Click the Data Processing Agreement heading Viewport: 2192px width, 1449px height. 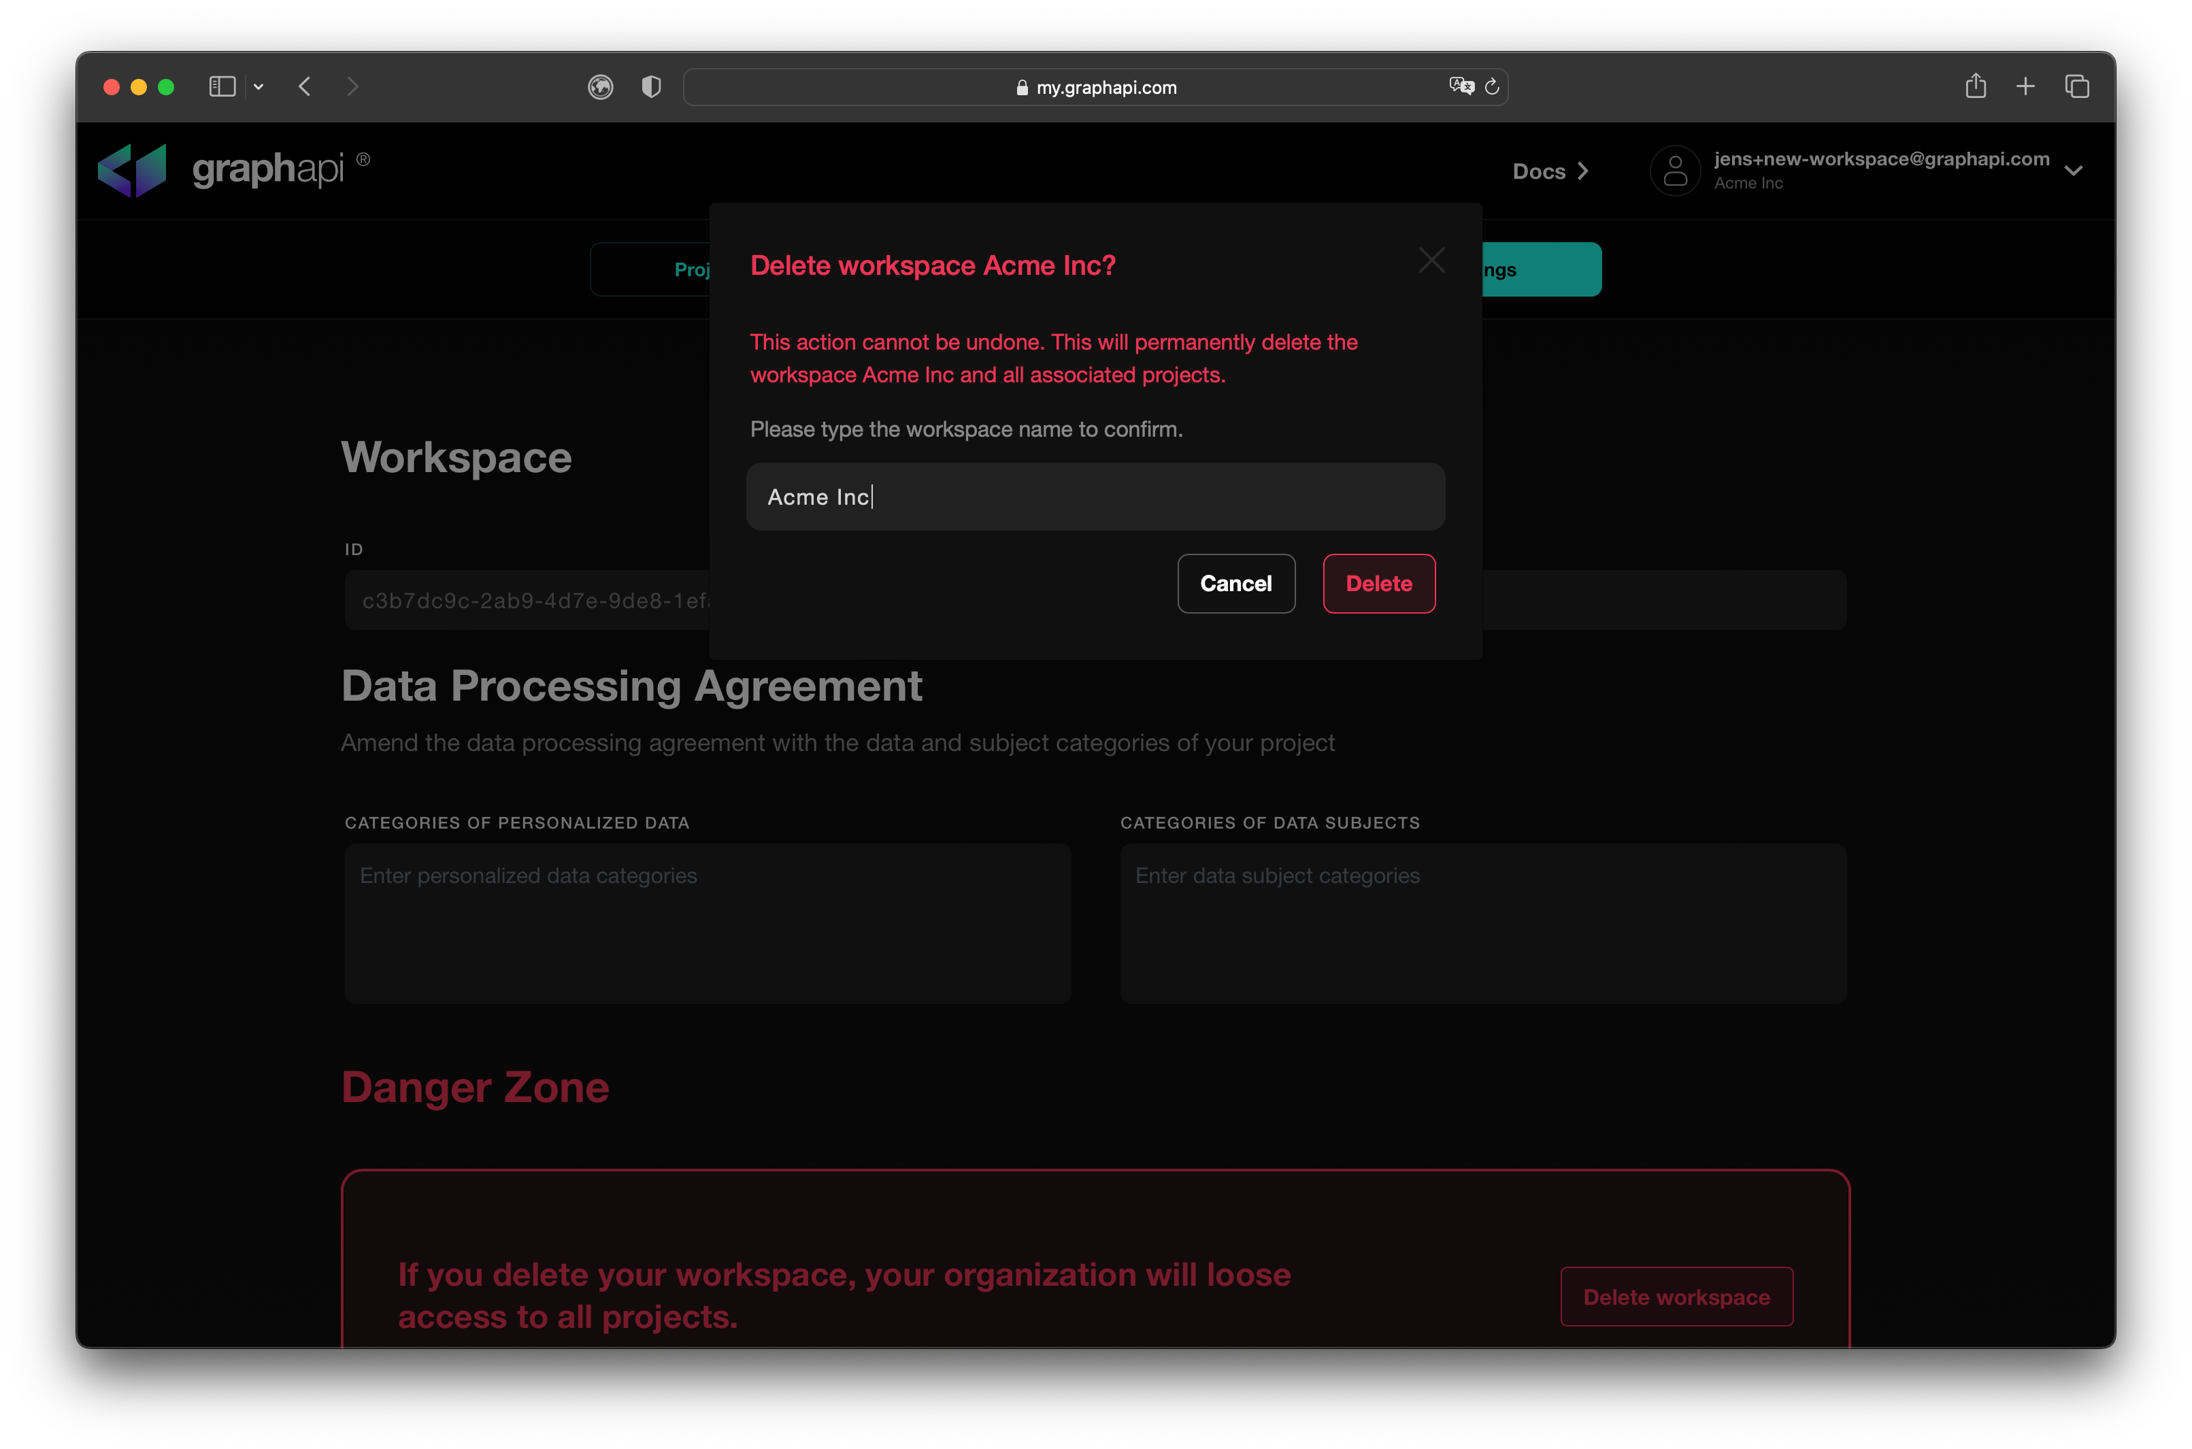[631, 686]
